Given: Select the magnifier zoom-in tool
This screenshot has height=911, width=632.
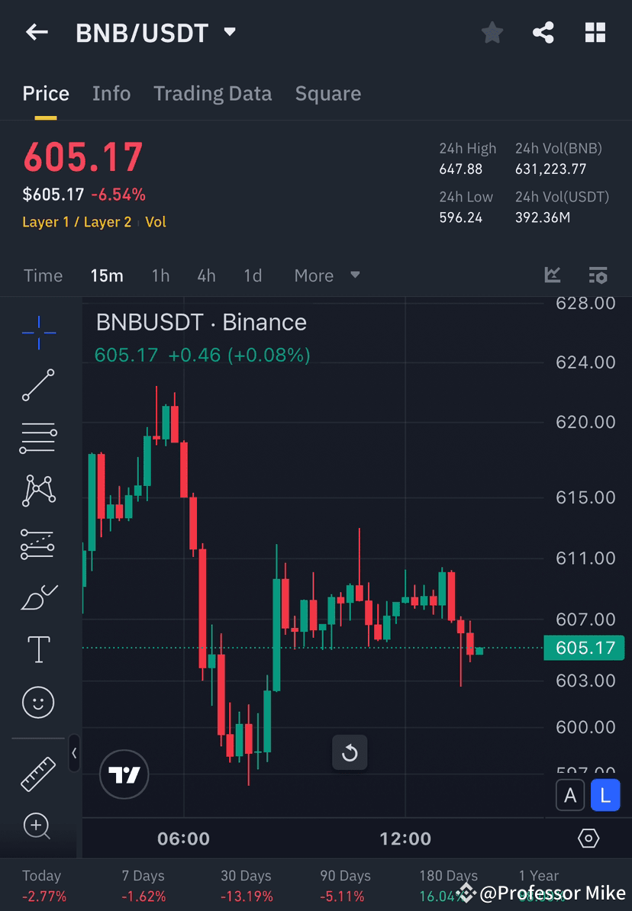Looking at the screenshot, I should (37, 826).
